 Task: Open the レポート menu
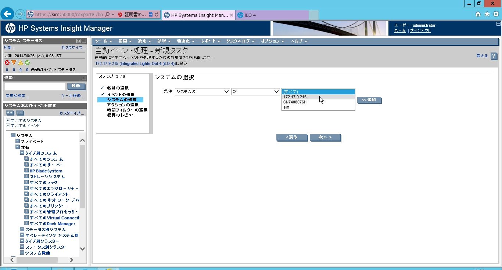[x=210, y=41]
